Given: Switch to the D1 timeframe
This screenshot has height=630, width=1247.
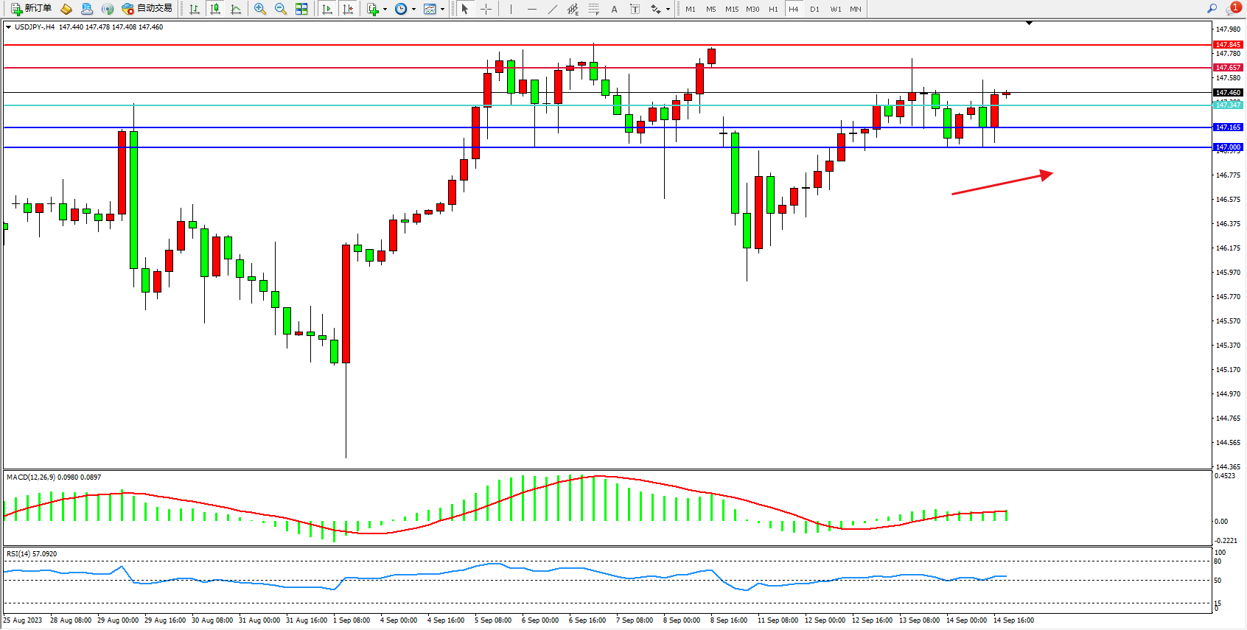Looking at the screenshot, I should (x=814, y=9).
